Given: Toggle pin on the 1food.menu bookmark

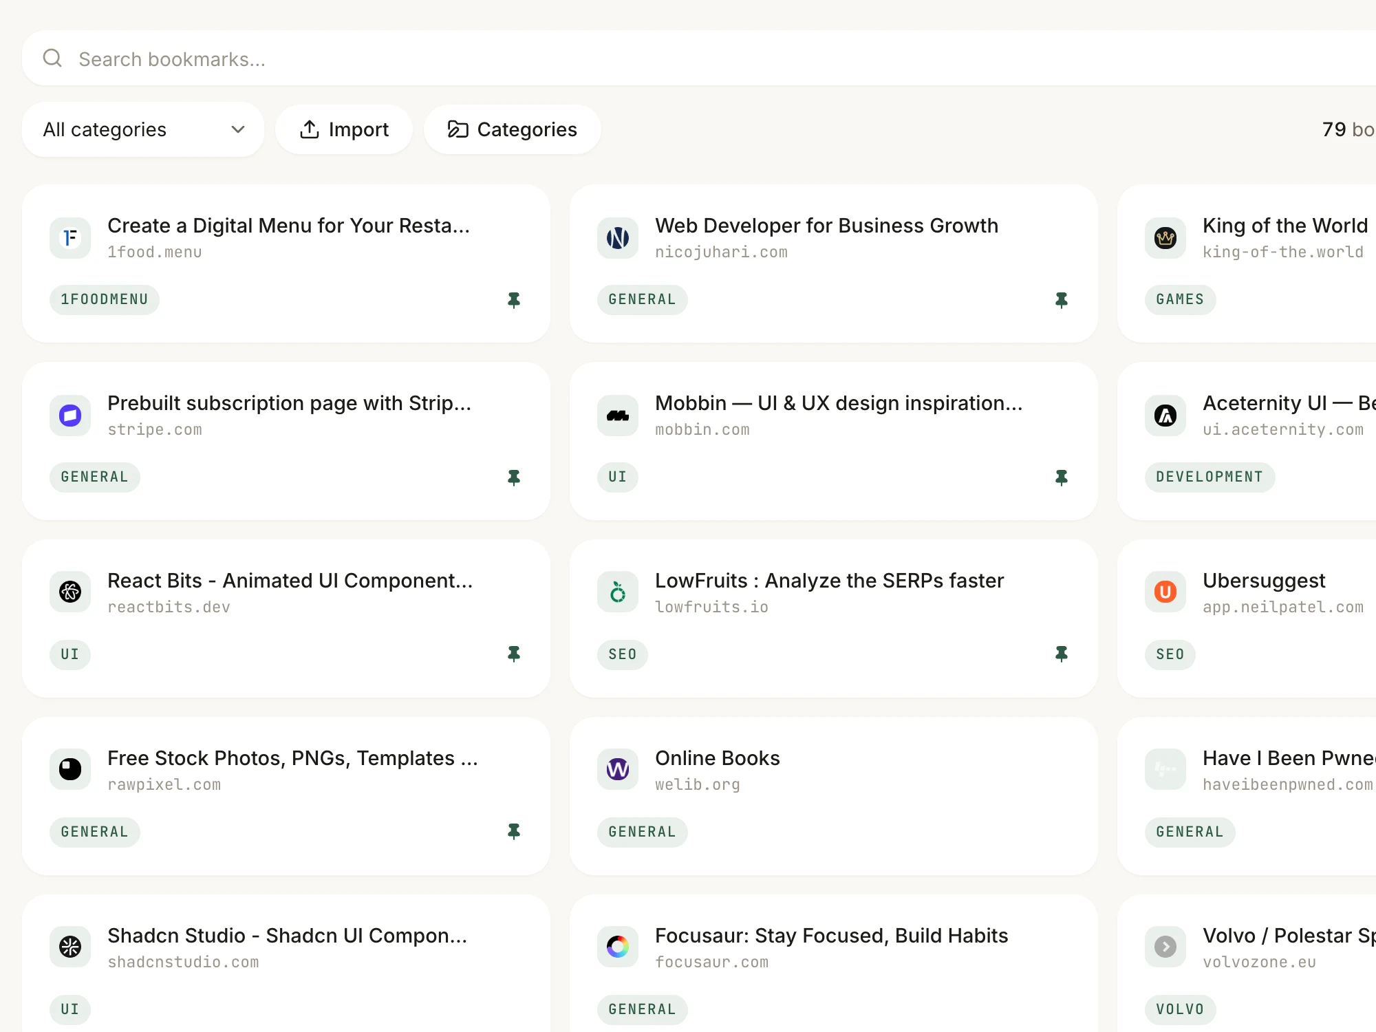Looking at the screenshot, I should tap(514, 300).
